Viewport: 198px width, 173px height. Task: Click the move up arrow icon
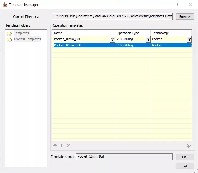55,146
